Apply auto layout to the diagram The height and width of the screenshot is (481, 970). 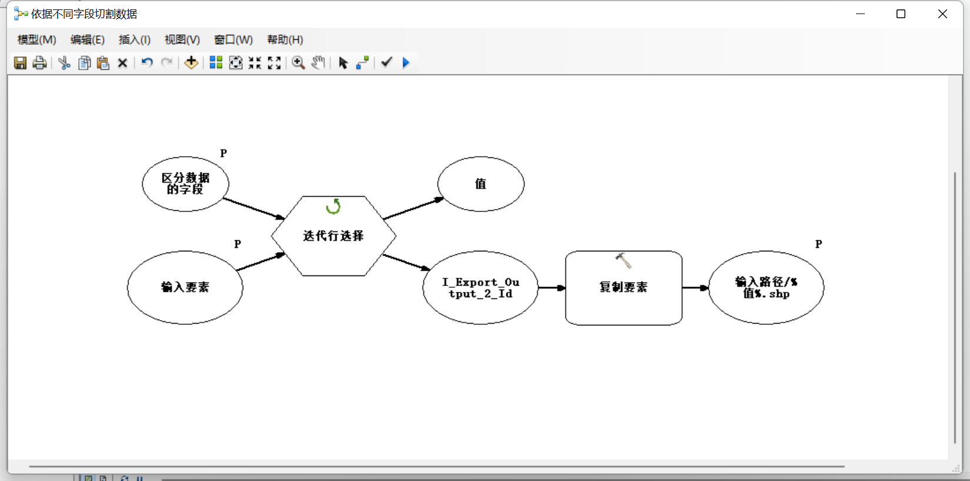[216, 63]
